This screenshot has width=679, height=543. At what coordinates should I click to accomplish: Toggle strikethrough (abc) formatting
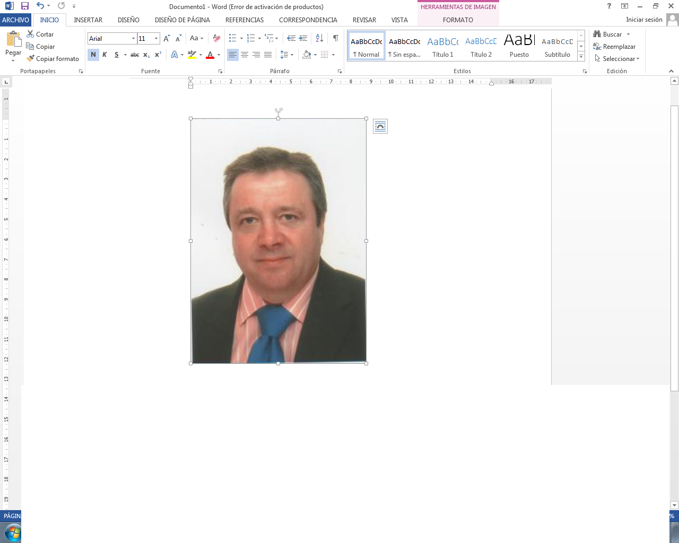(x=135, y=55)
